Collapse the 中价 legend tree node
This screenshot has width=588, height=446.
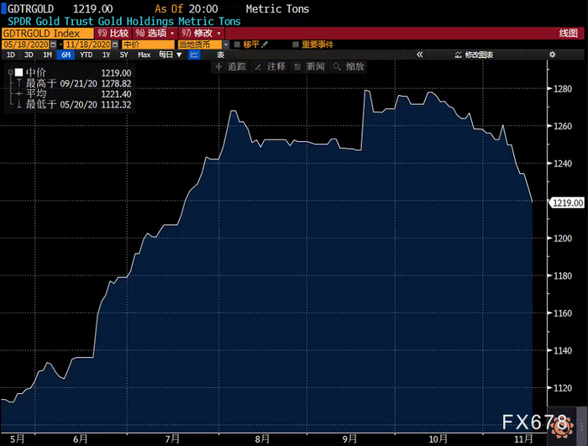coord(10,72)
